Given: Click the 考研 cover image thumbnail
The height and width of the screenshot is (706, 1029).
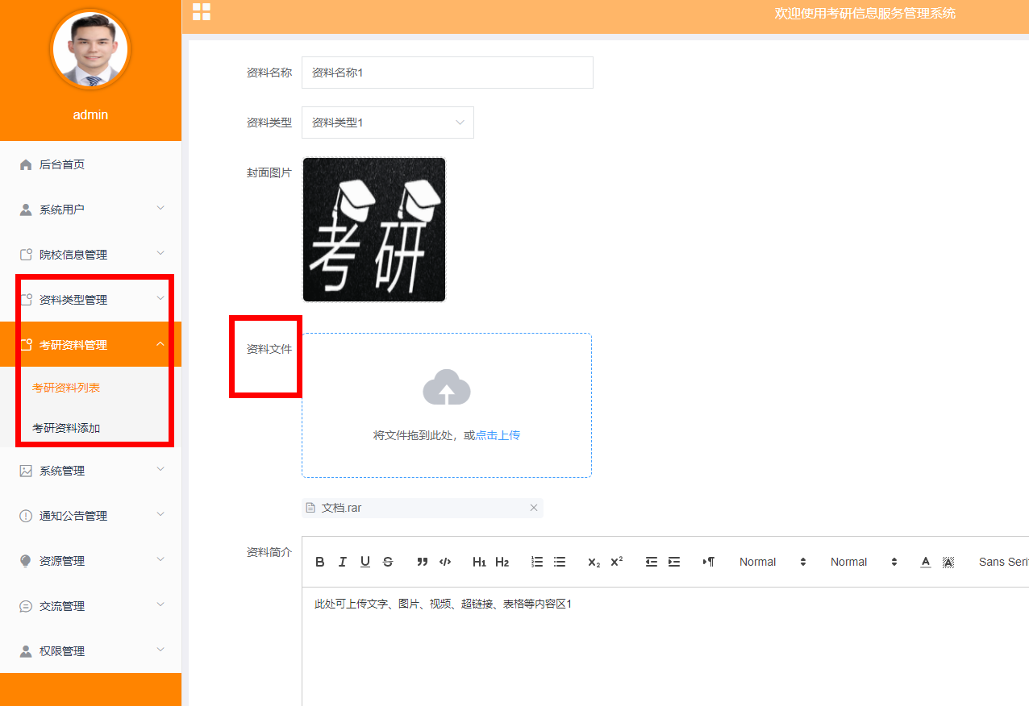Looking at the screenshot, I should [374, 230].
